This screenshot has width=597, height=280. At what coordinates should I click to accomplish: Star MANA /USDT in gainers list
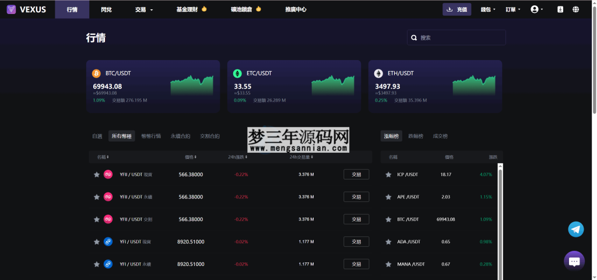[388, 264]
